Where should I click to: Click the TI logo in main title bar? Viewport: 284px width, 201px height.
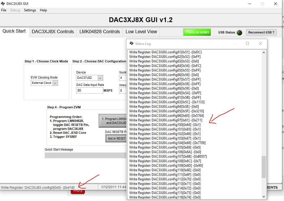[3, 3]
